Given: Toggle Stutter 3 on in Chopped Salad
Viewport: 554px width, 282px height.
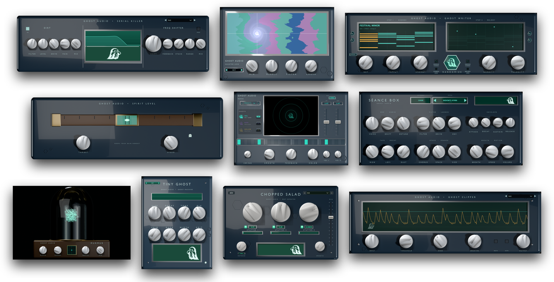Looking at the screenshot, I should tap(302, 227).
